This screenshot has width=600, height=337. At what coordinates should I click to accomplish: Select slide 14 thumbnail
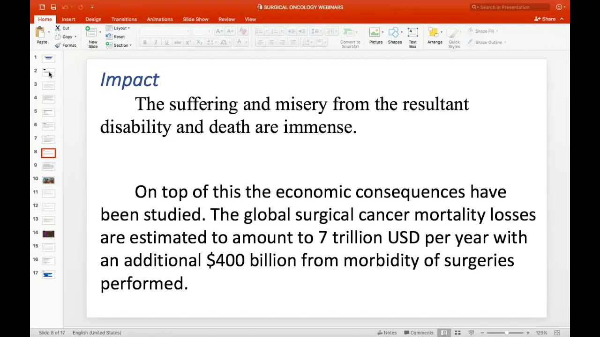[48, 234]
